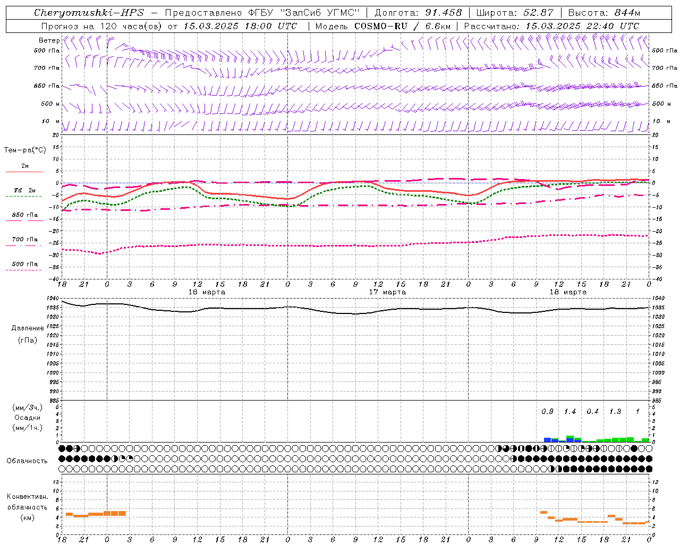
Task: Click the 0.9 precipitation total
Action: click(x=547, y=412)
